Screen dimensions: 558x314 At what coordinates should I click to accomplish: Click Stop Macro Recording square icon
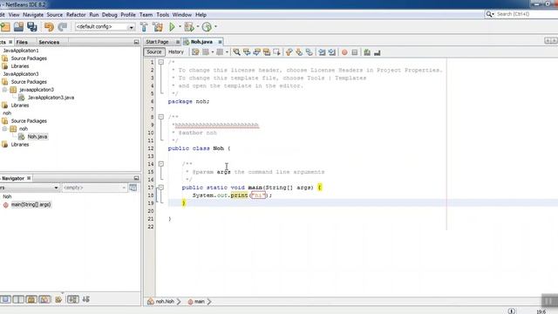pos(355,52)
